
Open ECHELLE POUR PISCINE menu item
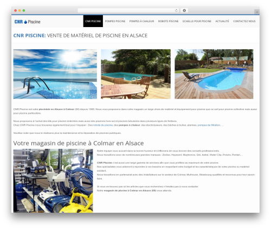click(197, 21)
